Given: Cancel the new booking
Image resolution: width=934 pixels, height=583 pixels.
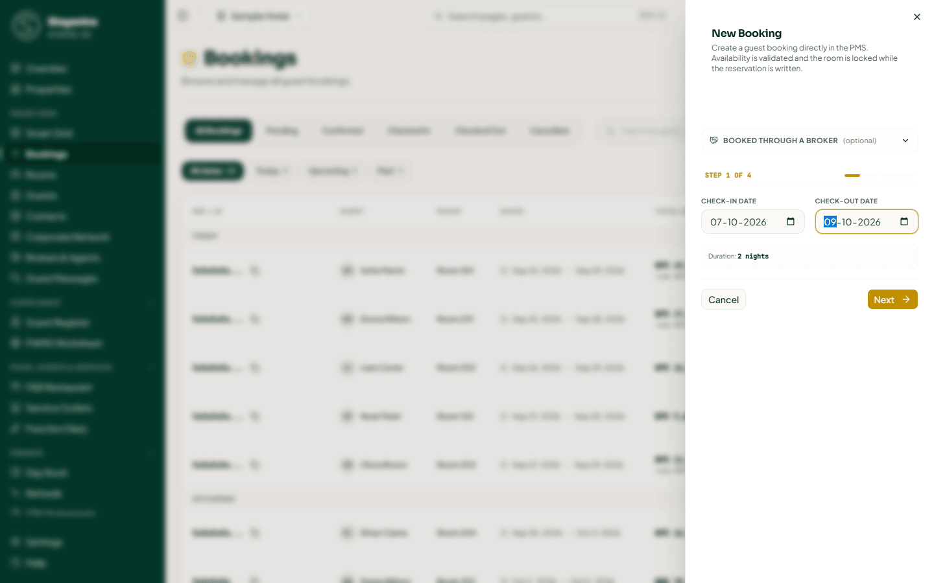Looking at the screenshot, I should pos(723,299).
